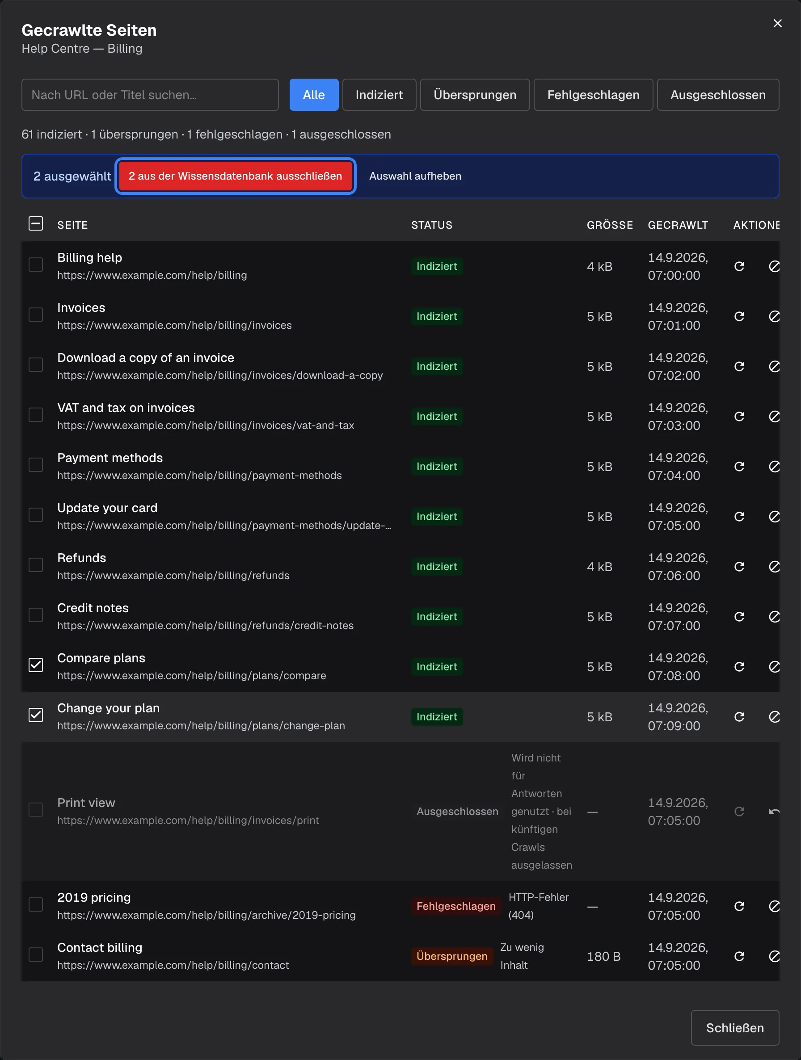The height and width of the screenshot is (1060, 801).
Task: Select the 2019 pricing checkbox
Action: click(x=36, y=905)
